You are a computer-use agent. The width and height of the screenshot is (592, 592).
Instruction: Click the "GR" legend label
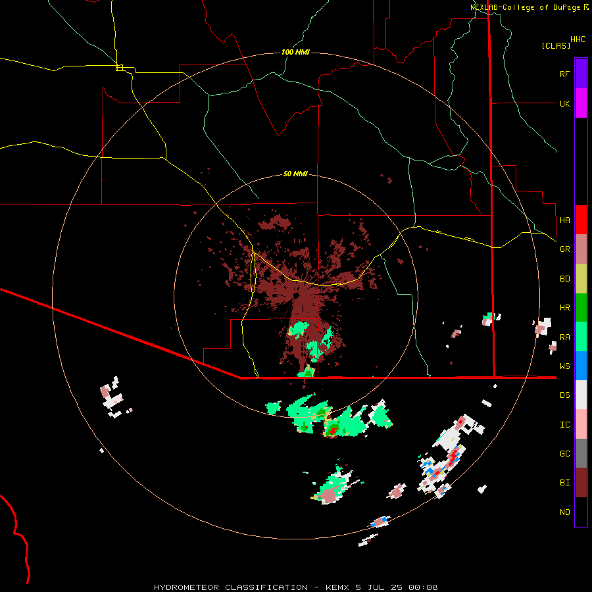pyautogui.click(x=564, y=249)
